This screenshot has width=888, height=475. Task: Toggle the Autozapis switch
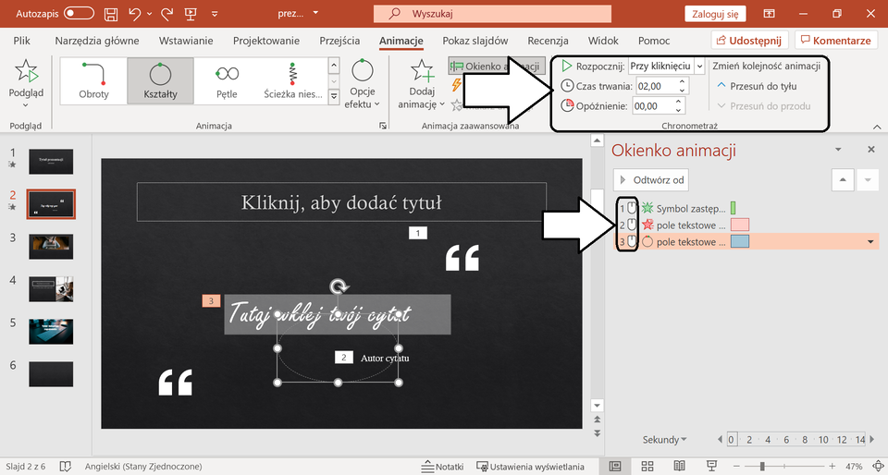pos(79,14)
